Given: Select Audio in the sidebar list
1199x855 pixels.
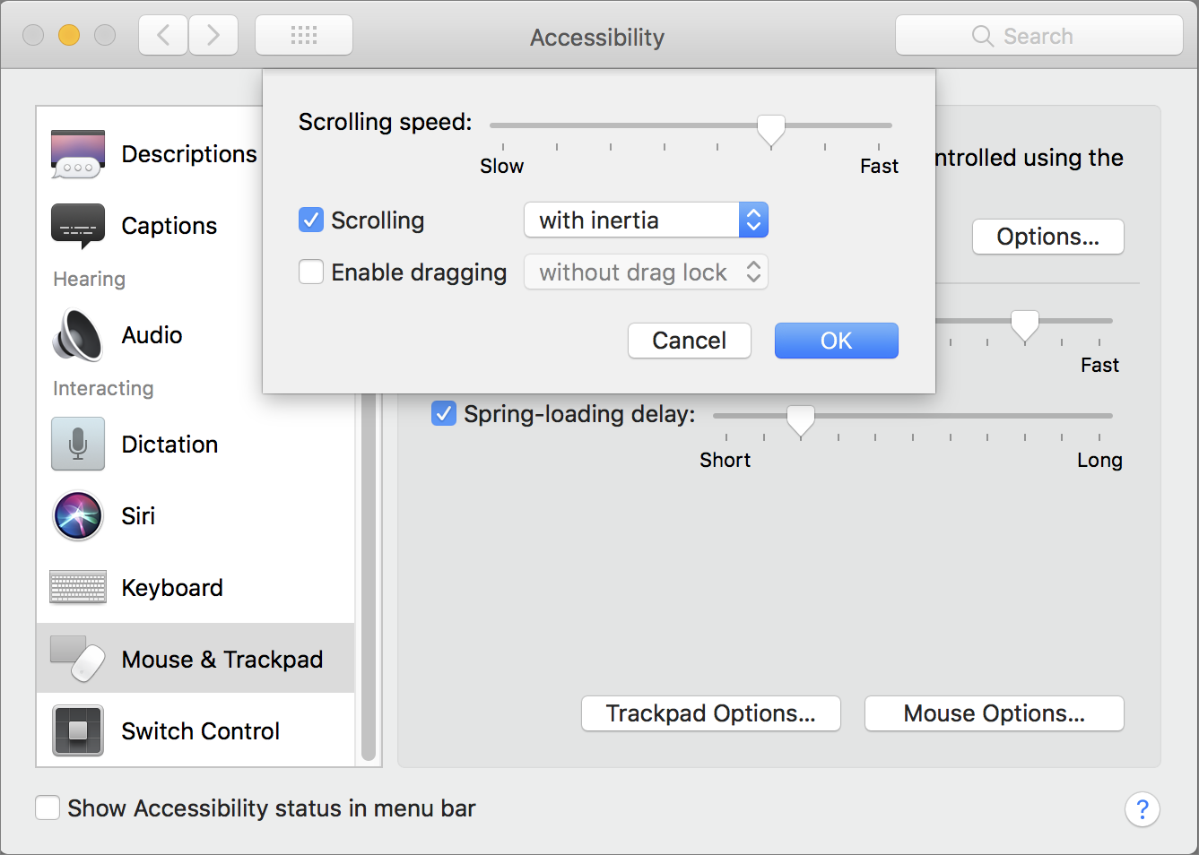Looking at the screenshot, I should [x=152, y=335].
